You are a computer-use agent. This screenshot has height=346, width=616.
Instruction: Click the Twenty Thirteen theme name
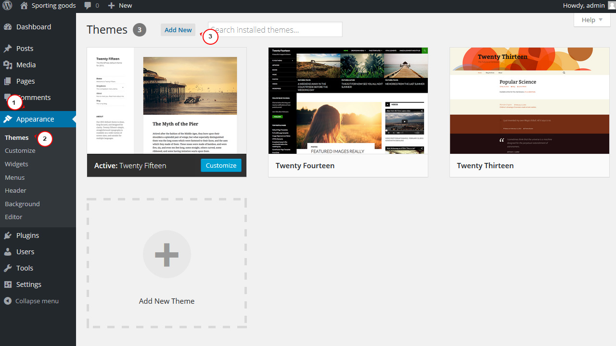point(485,165)
